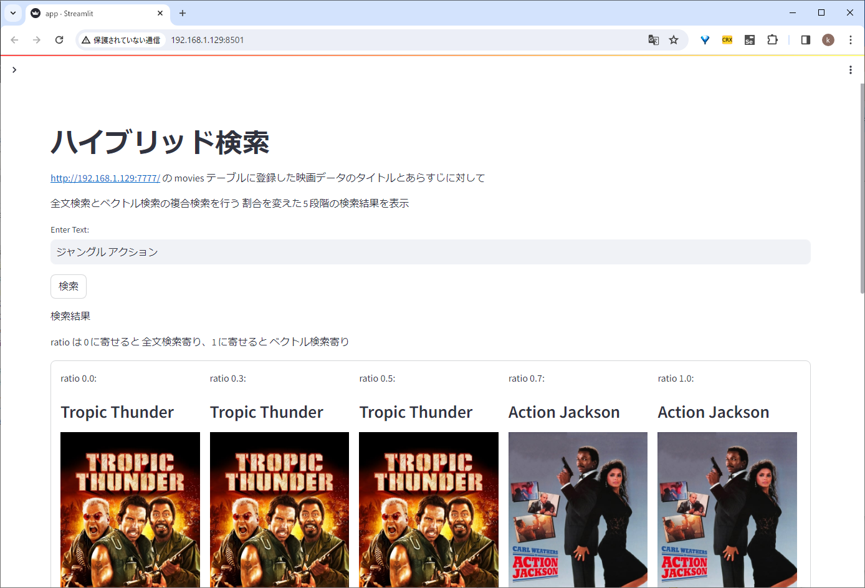Viewport: 865px width, 588px height.
Task: Click the Enter Text: label
Action: tap(70, 230)
